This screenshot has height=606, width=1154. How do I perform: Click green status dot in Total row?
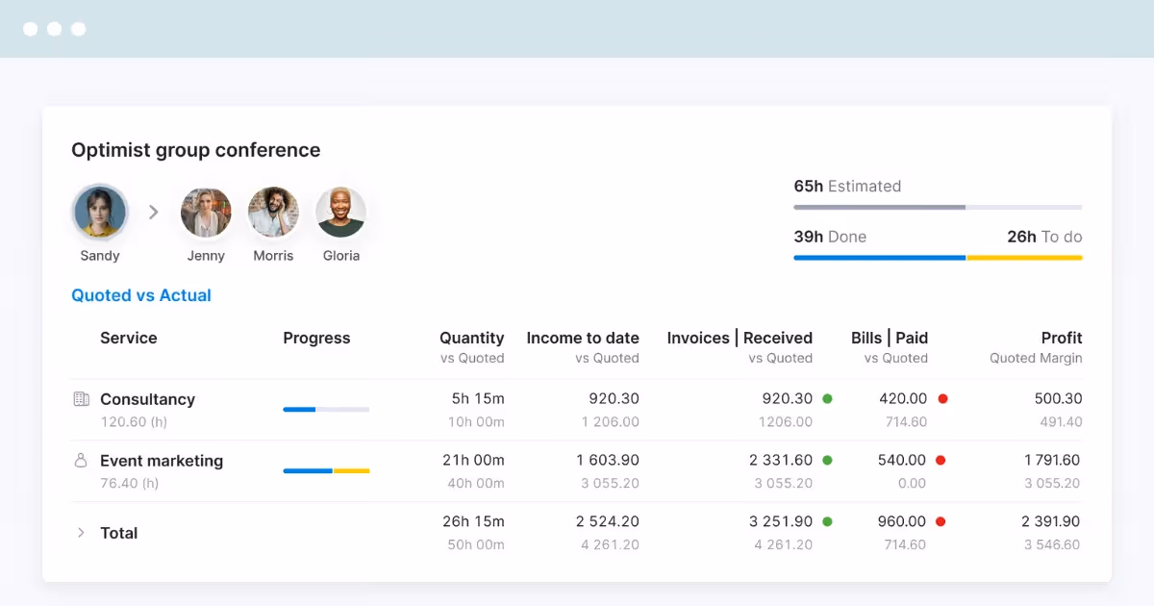827,521
